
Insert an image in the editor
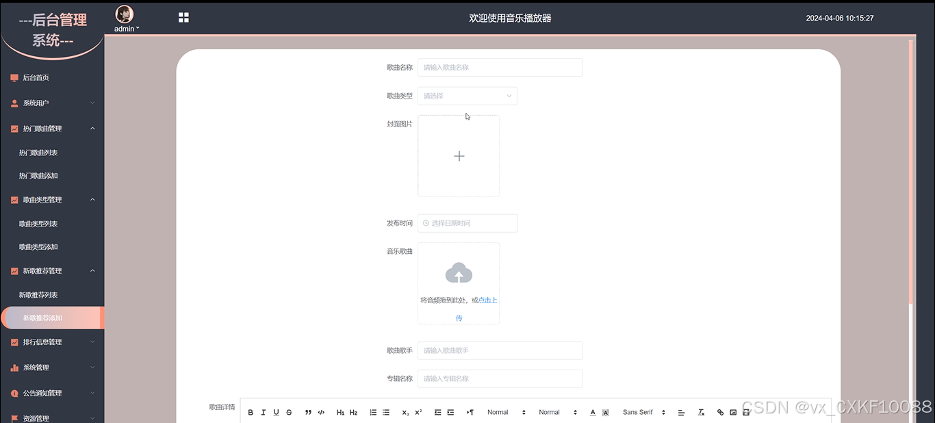point(733,412)
